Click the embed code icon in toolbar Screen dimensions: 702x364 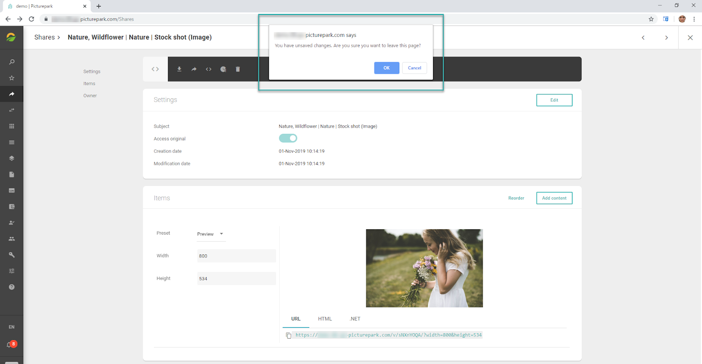point(209,69)
